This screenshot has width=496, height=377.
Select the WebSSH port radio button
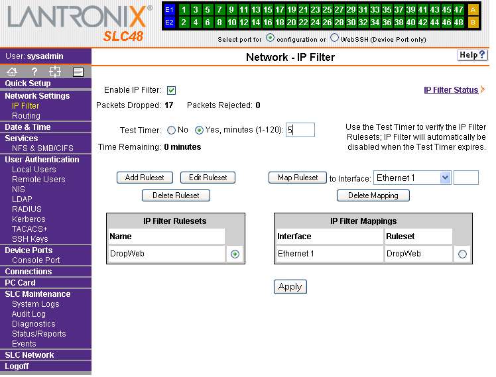334,38
